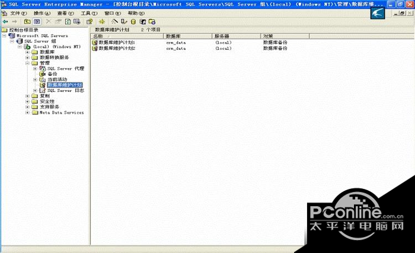Click the Properties toolbar icon

[58, 22]
